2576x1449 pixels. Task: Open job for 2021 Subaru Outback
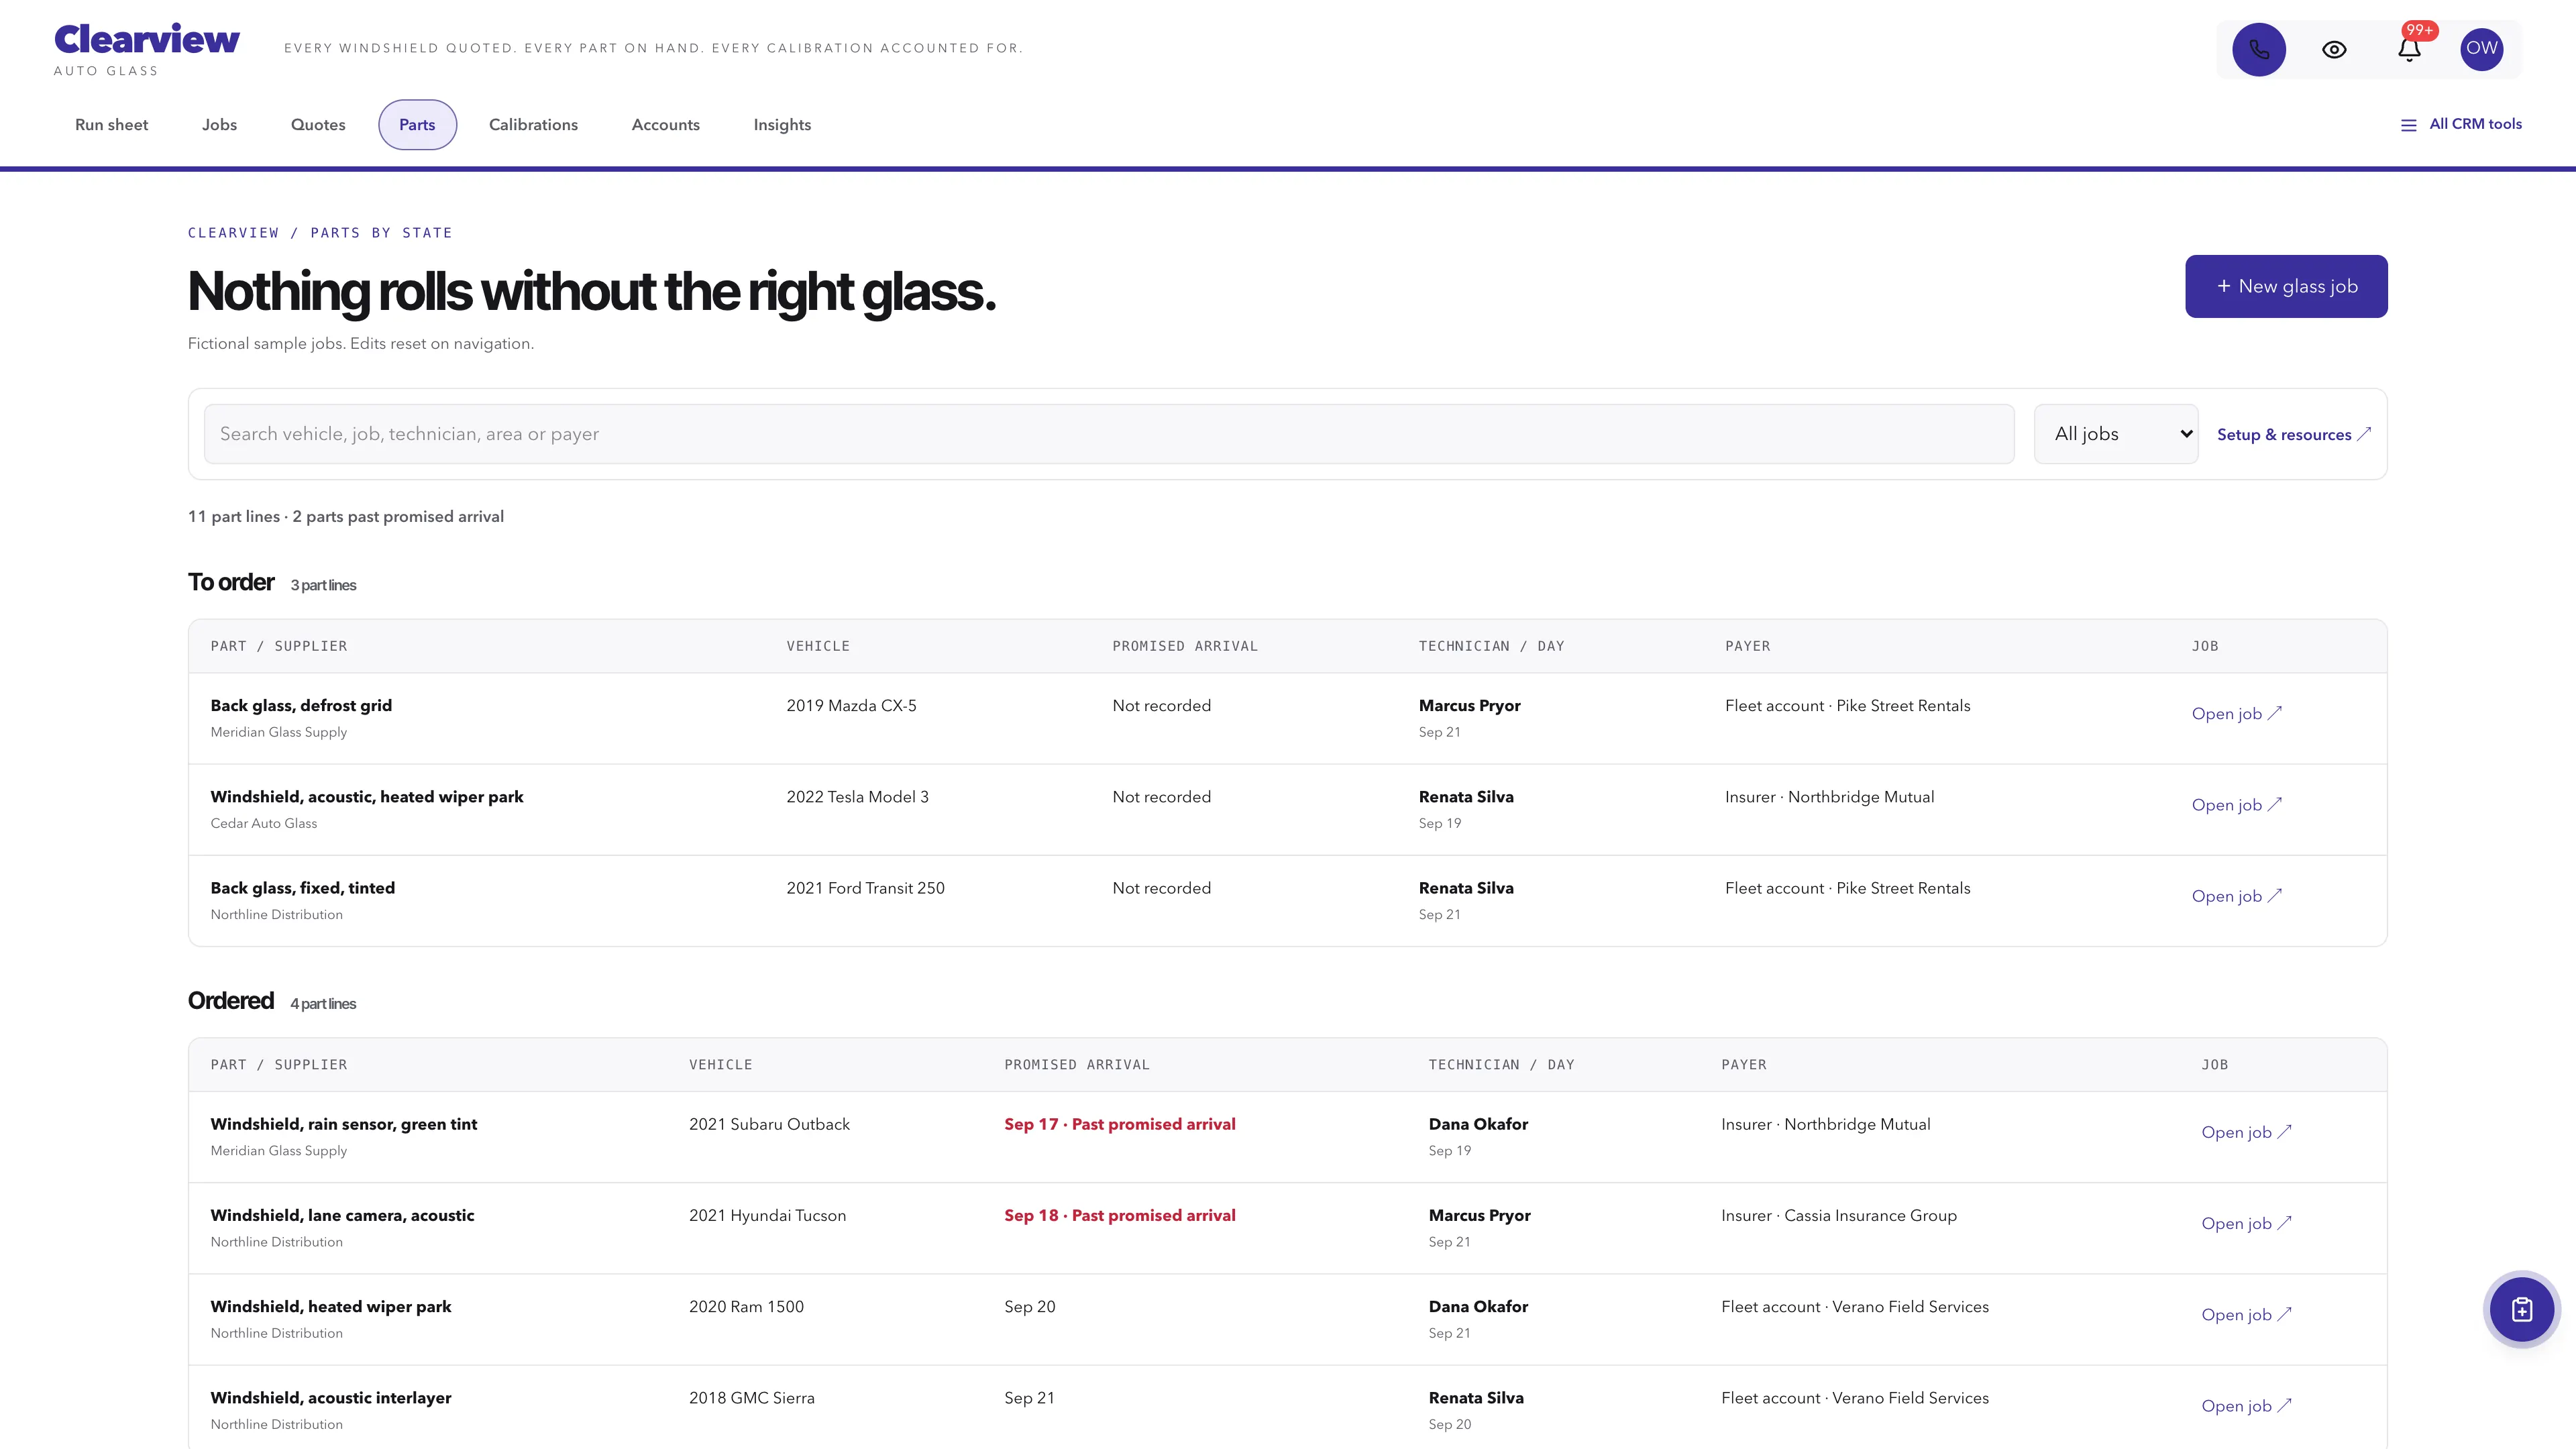tap(2246, 1132)
